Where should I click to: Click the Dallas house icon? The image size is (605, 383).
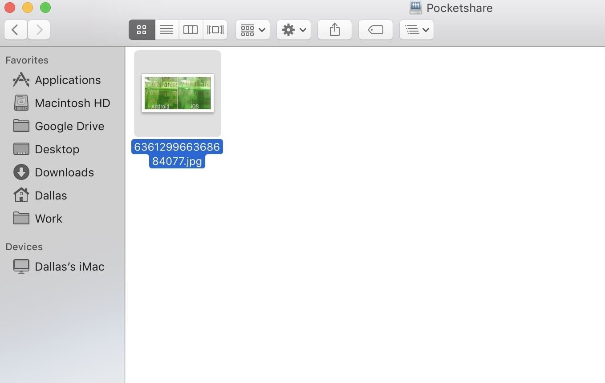coord(21,195)
